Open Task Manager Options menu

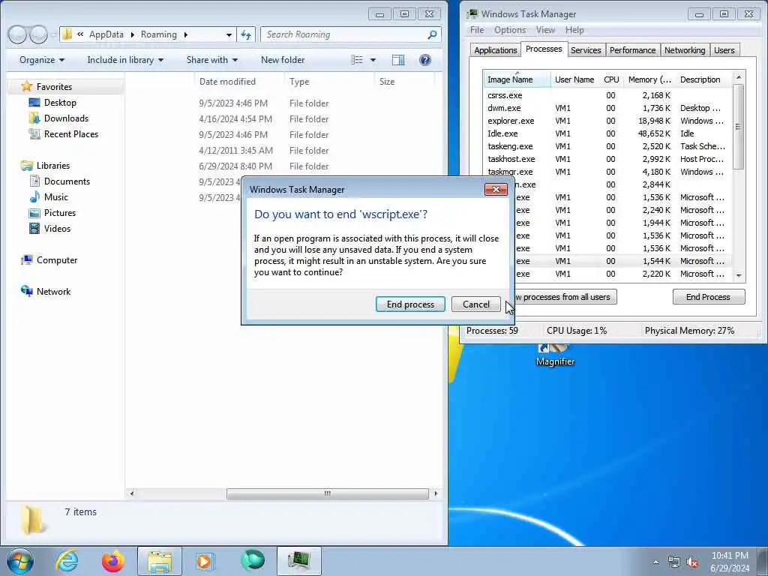pyautogui.click(x=509, y=30)
